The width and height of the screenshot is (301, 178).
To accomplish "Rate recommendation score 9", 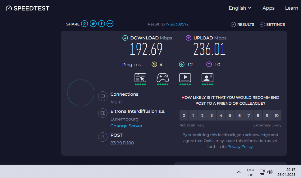I will click(x=267, y=115).
